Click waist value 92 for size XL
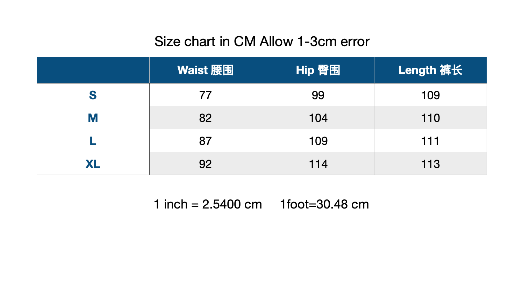 pos(205,164)
